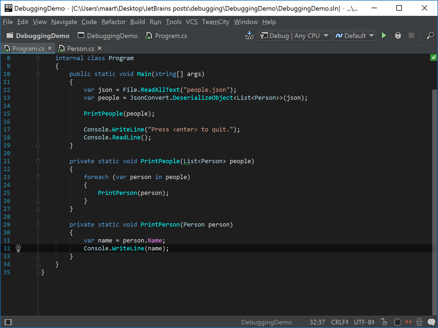438x328 pixels.
Task: Click "people.json" string literal
Action: [206, 90]
